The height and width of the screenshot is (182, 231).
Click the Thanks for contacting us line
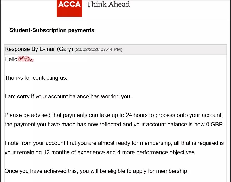36,78
